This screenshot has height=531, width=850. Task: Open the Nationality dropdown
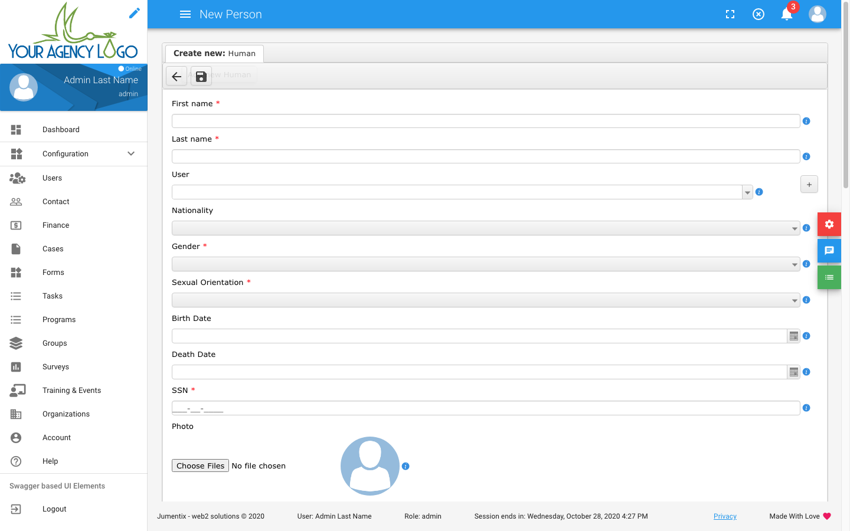(x=486, y=228)
